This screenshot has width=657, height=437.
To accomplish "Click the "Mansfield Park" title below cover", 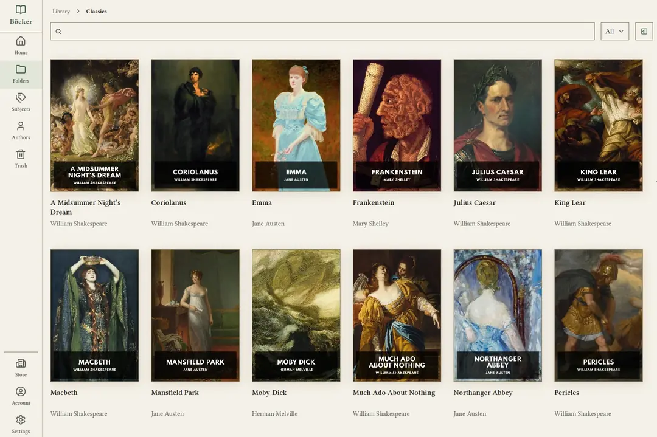I will pos(175,393).
